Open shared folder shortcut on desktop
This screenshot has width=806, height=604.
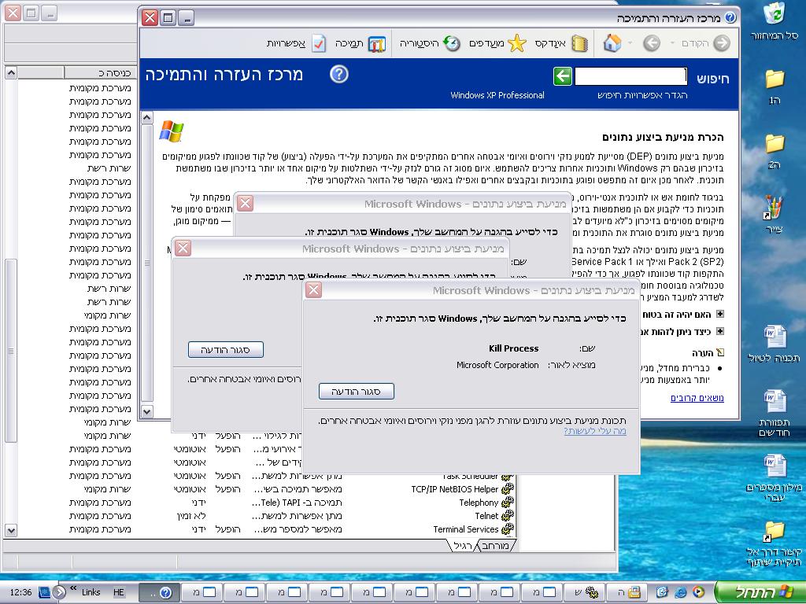775,532
